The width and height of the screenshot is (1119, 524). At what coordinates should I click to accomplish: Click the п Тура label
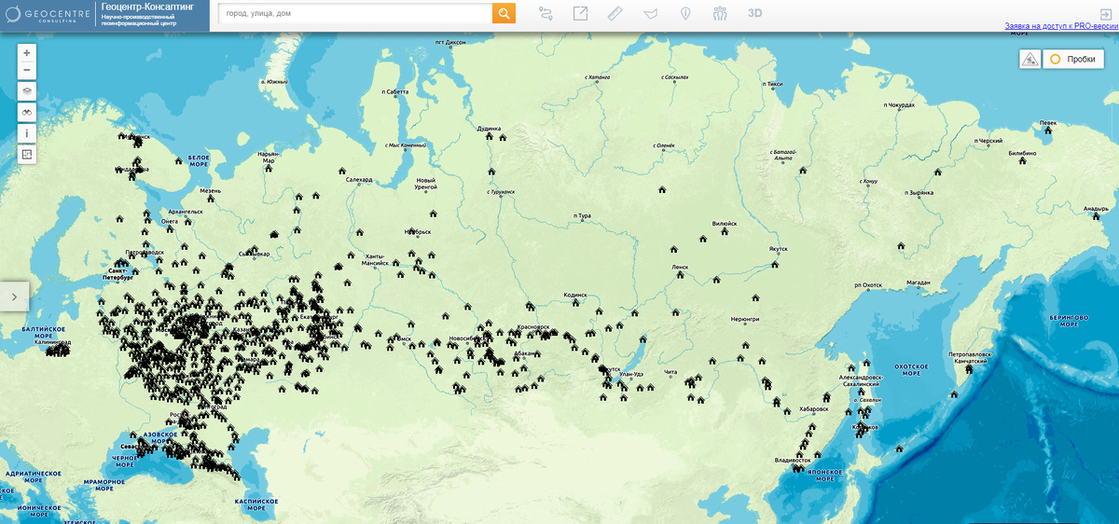(582, 215)
